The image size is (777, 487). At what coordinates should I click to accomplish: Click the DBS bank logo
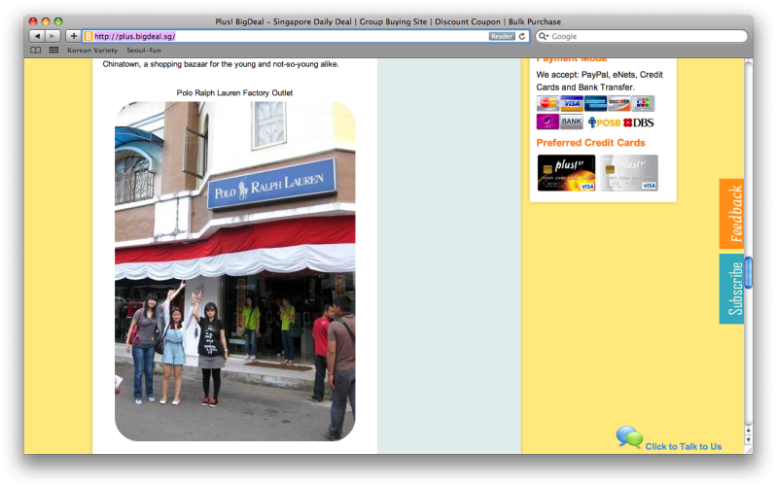[x=639, y=122]
